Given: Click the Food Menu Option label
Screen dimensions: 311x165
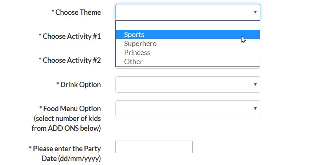Looking at the screenshot, I should coord(70,109).
